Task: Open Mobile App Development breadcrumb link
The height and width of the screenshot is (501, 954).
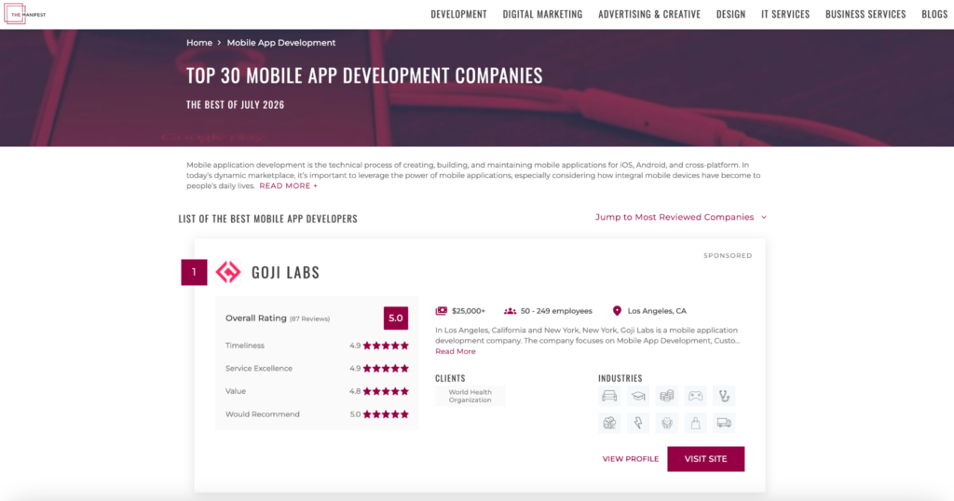Action: [281, 43]
